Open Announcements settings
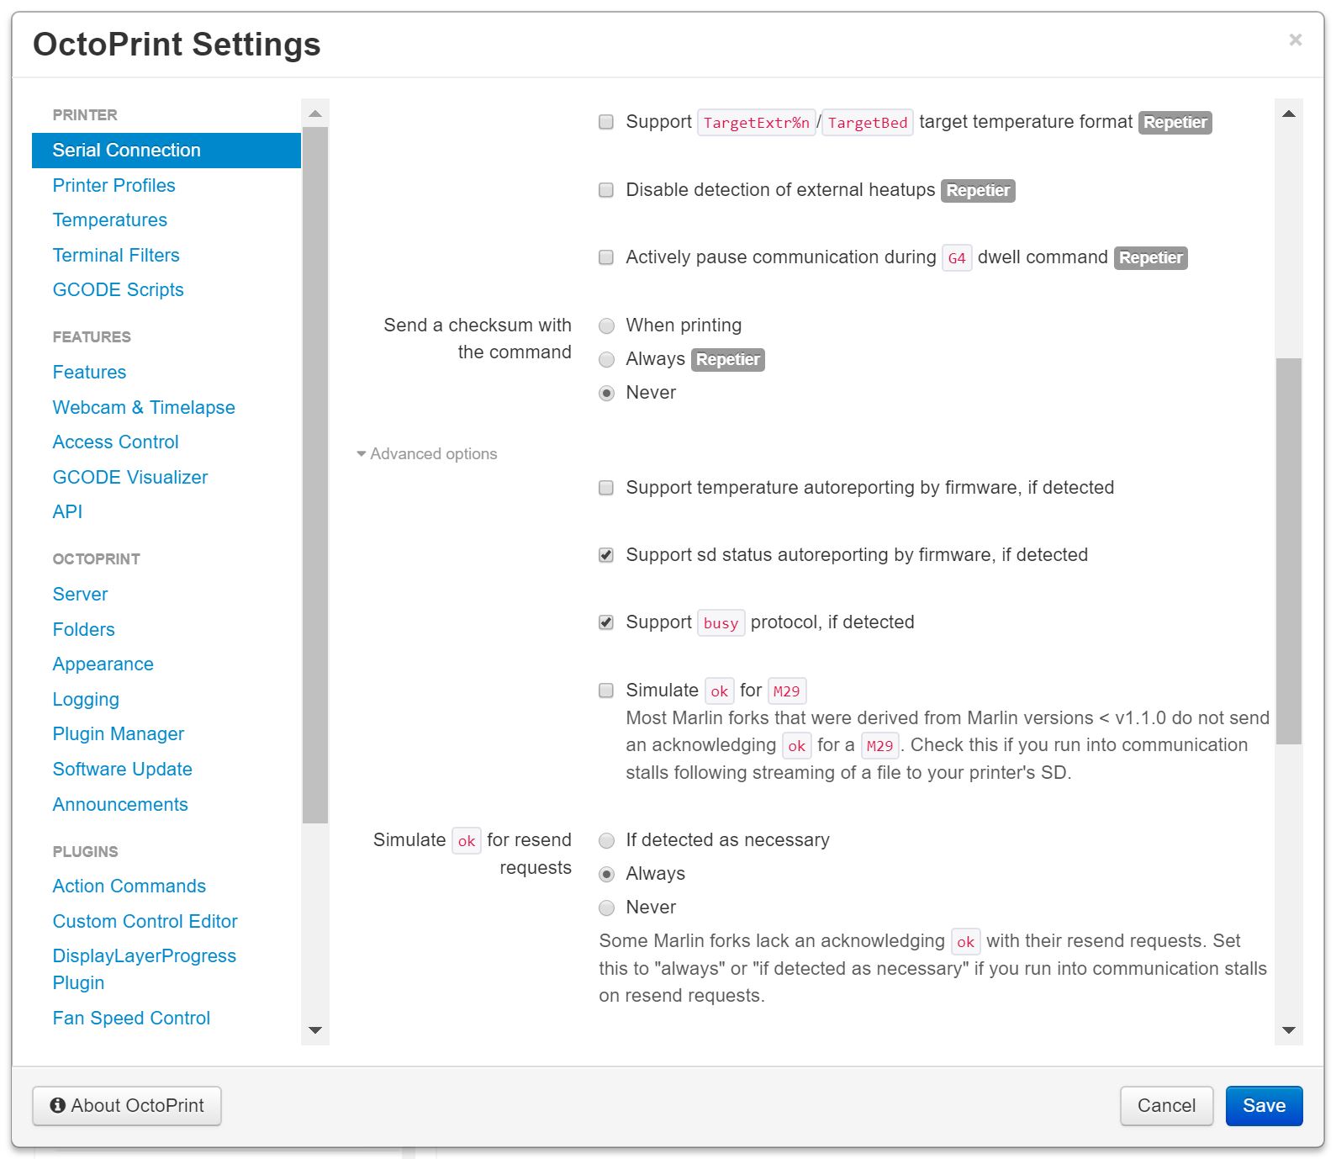The height and width of the screenshot is (1159, 1336). pos(120,805)
